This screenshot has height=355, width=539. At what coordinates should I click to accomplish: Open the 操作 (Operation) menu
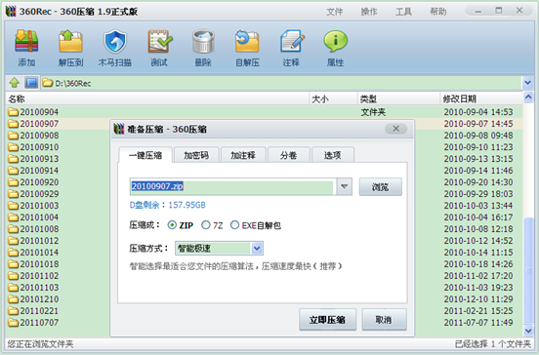pos(369,12)
